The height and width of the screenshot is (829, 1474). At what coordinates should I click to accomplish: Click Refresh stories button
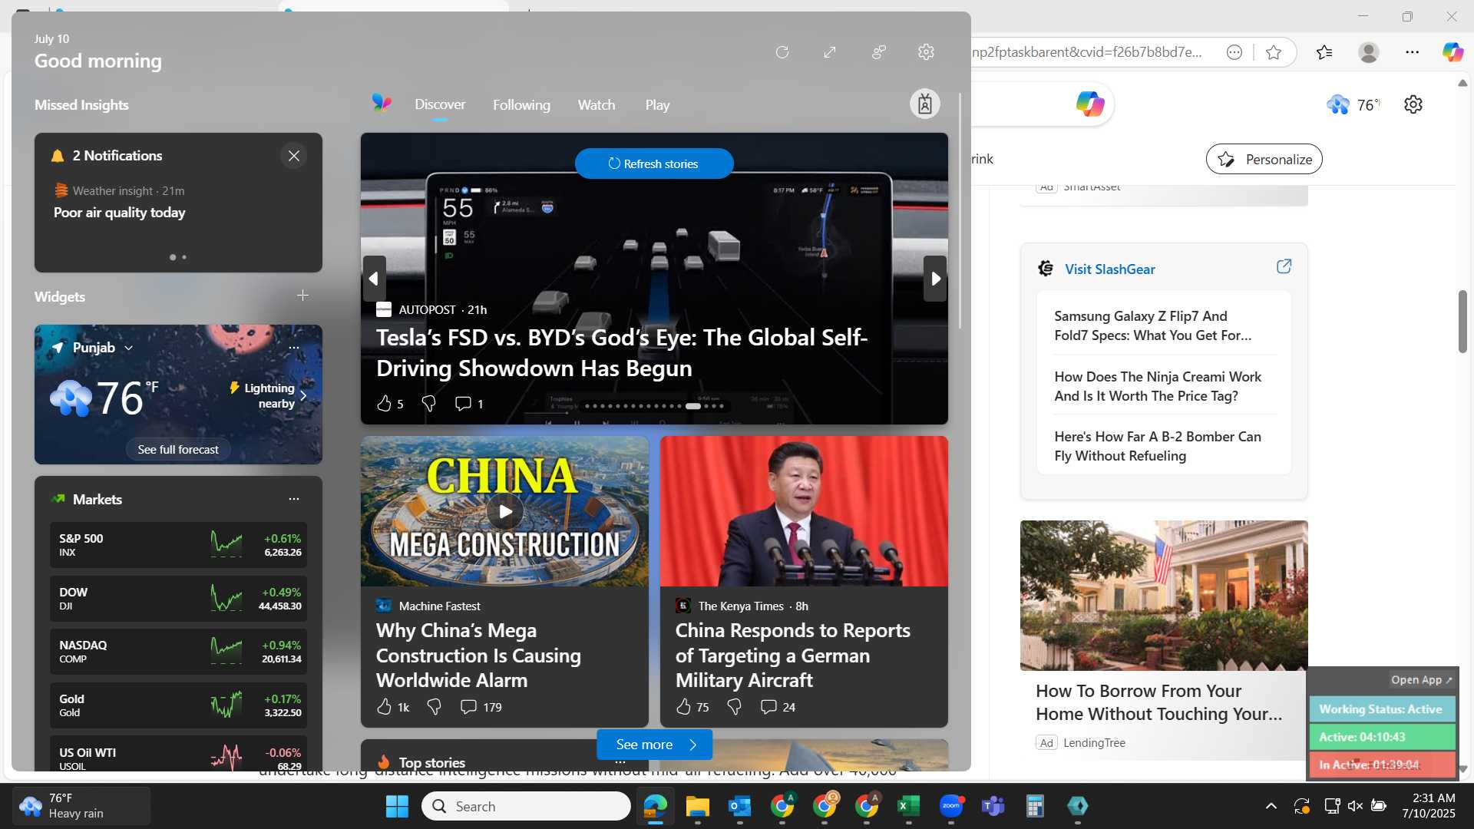coord(654,163)
